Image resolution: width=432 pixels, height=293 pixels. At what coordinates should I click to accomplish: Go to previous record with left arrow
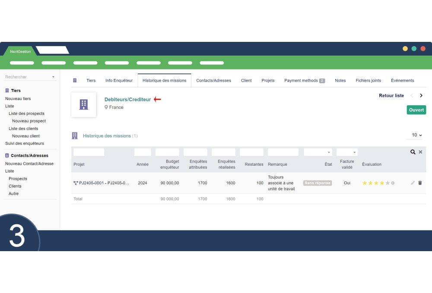[x=412, y=96]
